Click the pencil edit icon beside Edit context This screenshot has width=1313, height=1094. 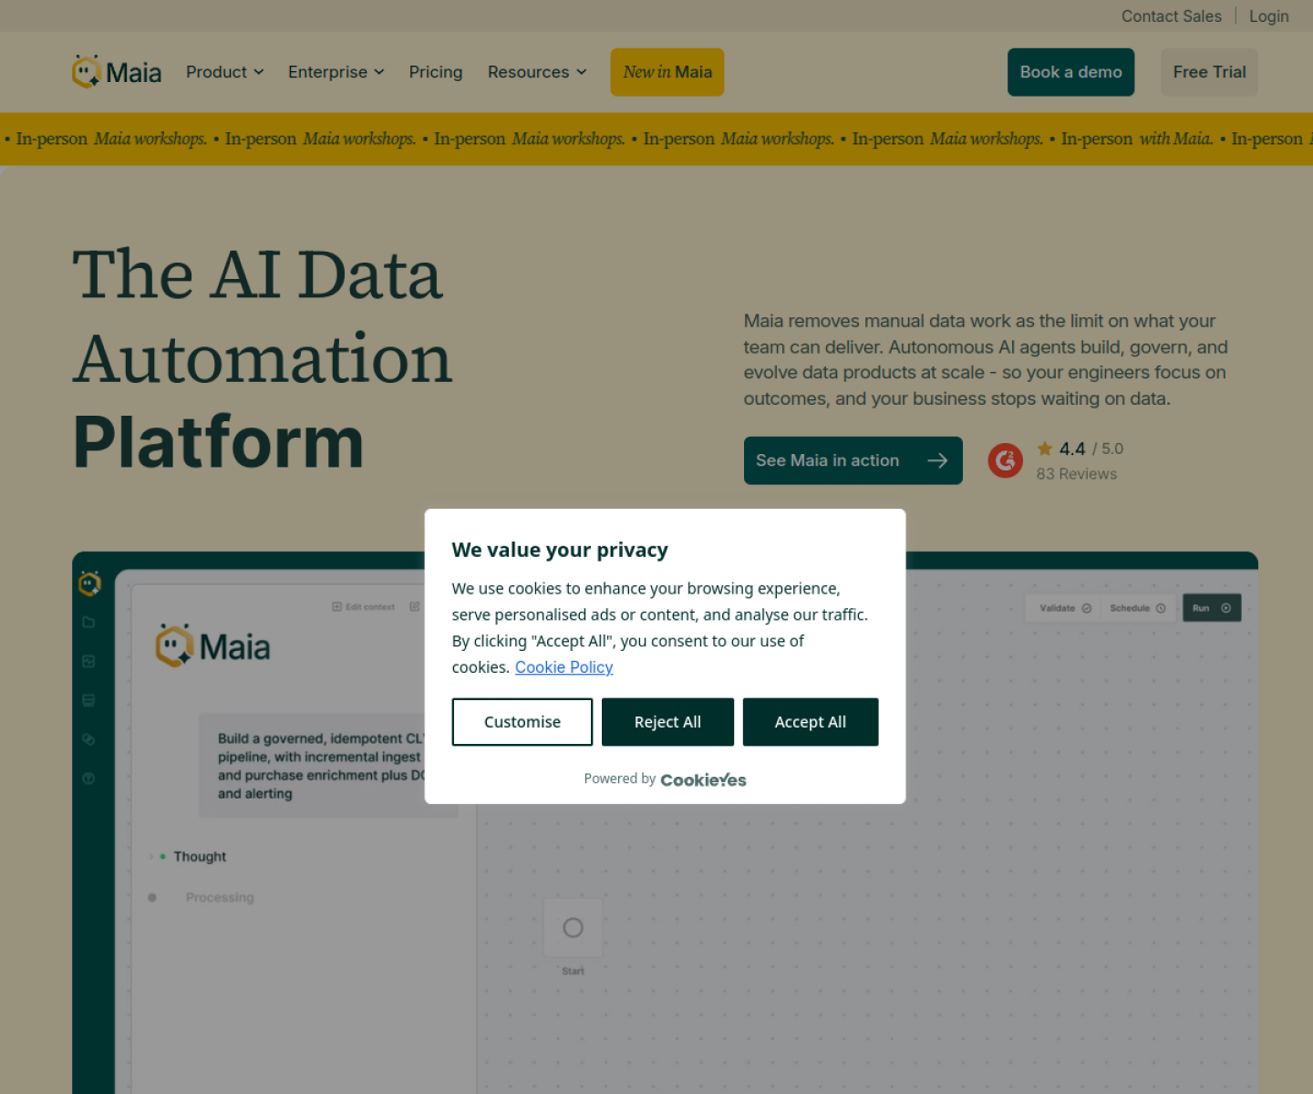tap(415, 606)
